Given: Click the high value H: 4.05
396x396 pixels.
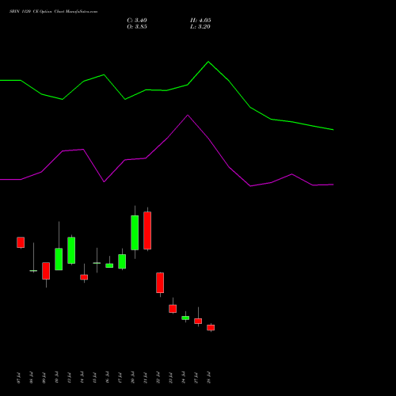Looking at the screenshot, I should (200, 21).
